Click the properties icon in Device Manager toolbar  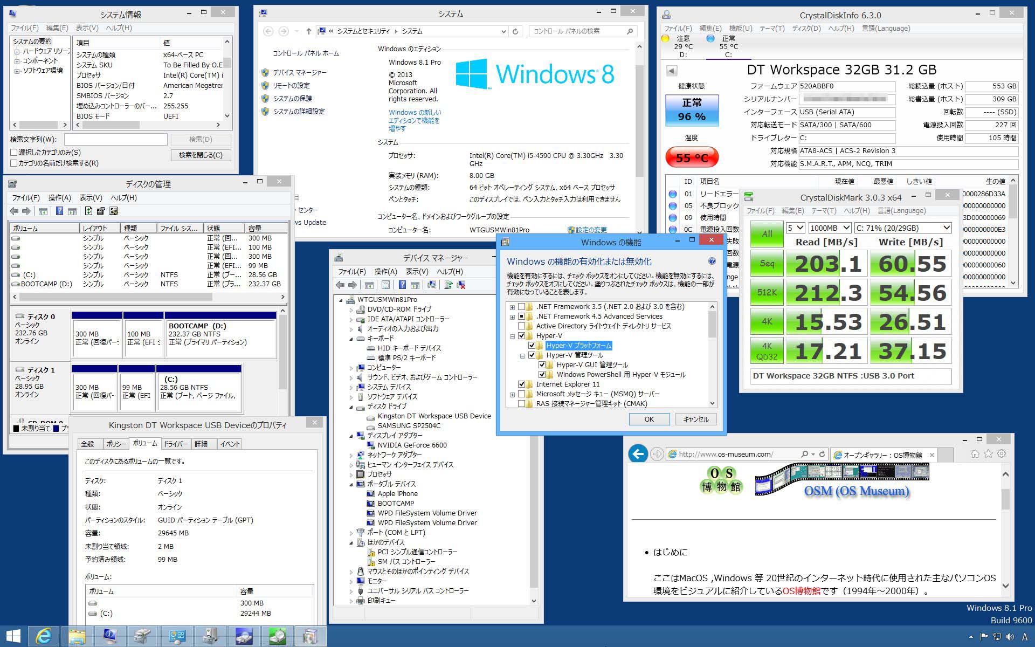385,285
